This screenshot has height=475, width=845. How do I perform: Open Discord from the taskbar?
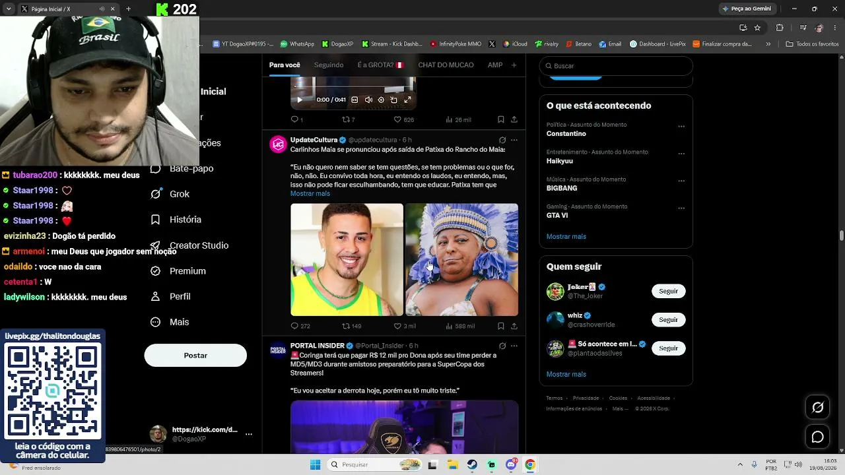[x=511, y=464]
